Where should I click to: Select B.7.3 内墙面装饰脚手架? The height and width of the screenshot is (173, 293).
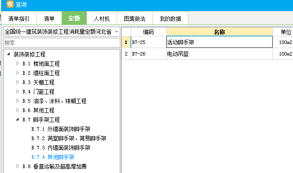(61, 148)
